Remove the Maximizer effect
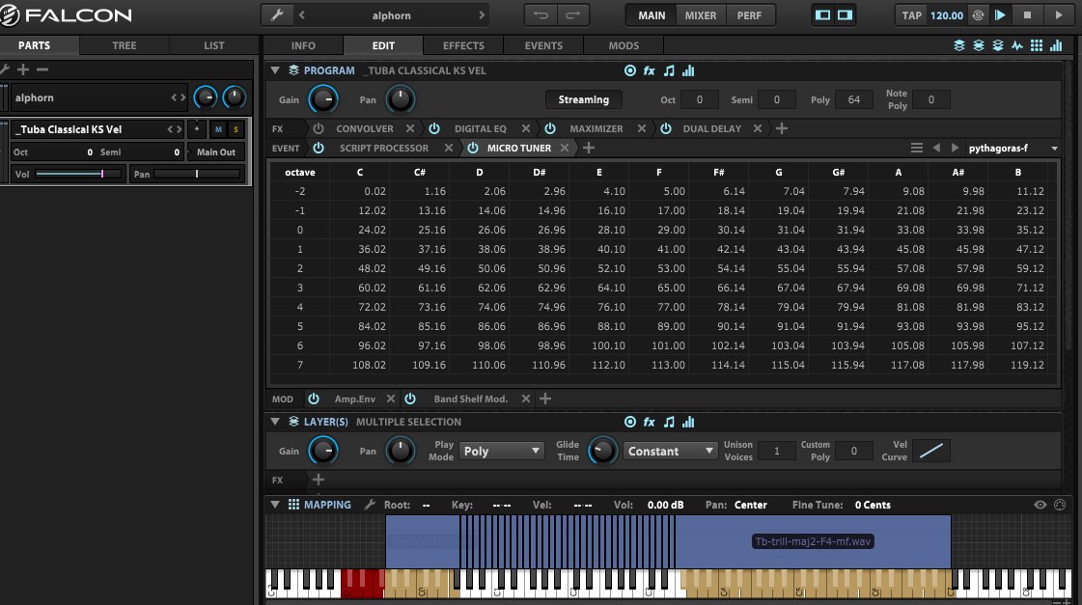Screen dimensions: 1082x605 (x=642, y=128)
